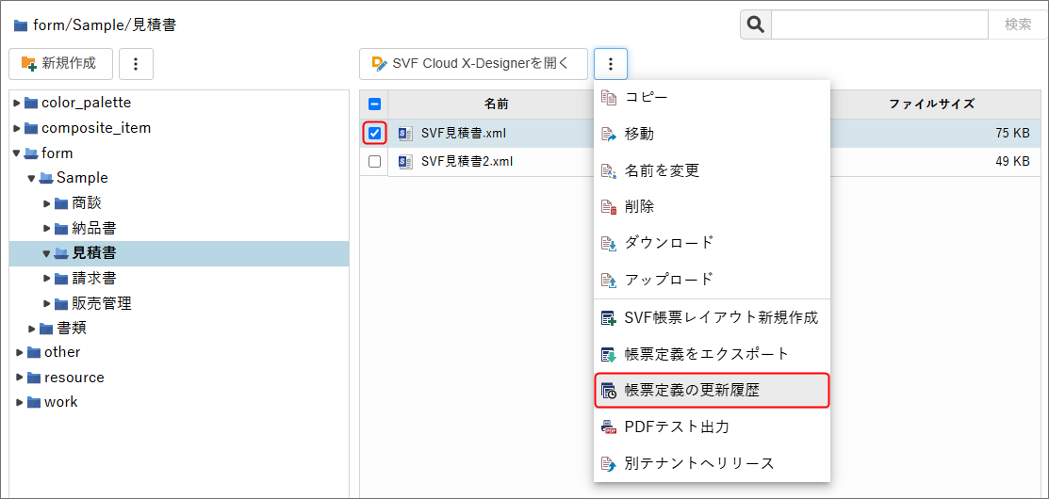Click the breadcrumb folder icon beside form/Sample/見積書

point(21,25)
